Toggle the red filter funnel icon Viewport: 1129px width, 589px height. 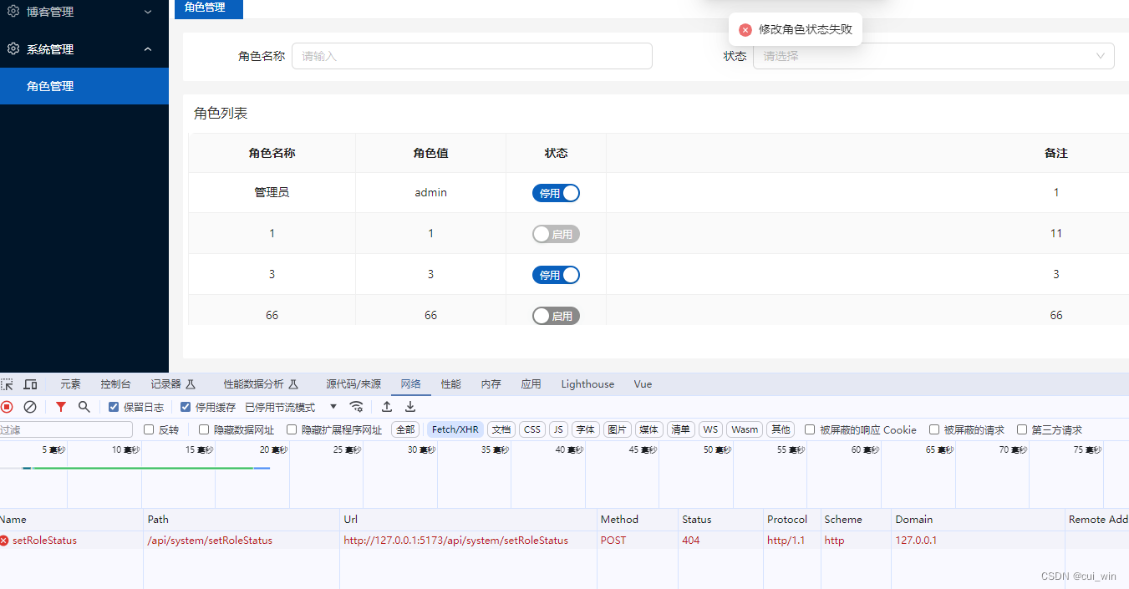tap(60, 407)
